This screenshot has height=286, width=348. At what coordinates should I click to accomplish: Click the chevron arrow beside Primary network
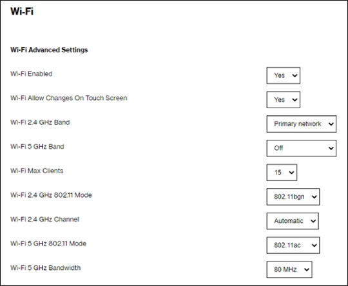point(331,124)
